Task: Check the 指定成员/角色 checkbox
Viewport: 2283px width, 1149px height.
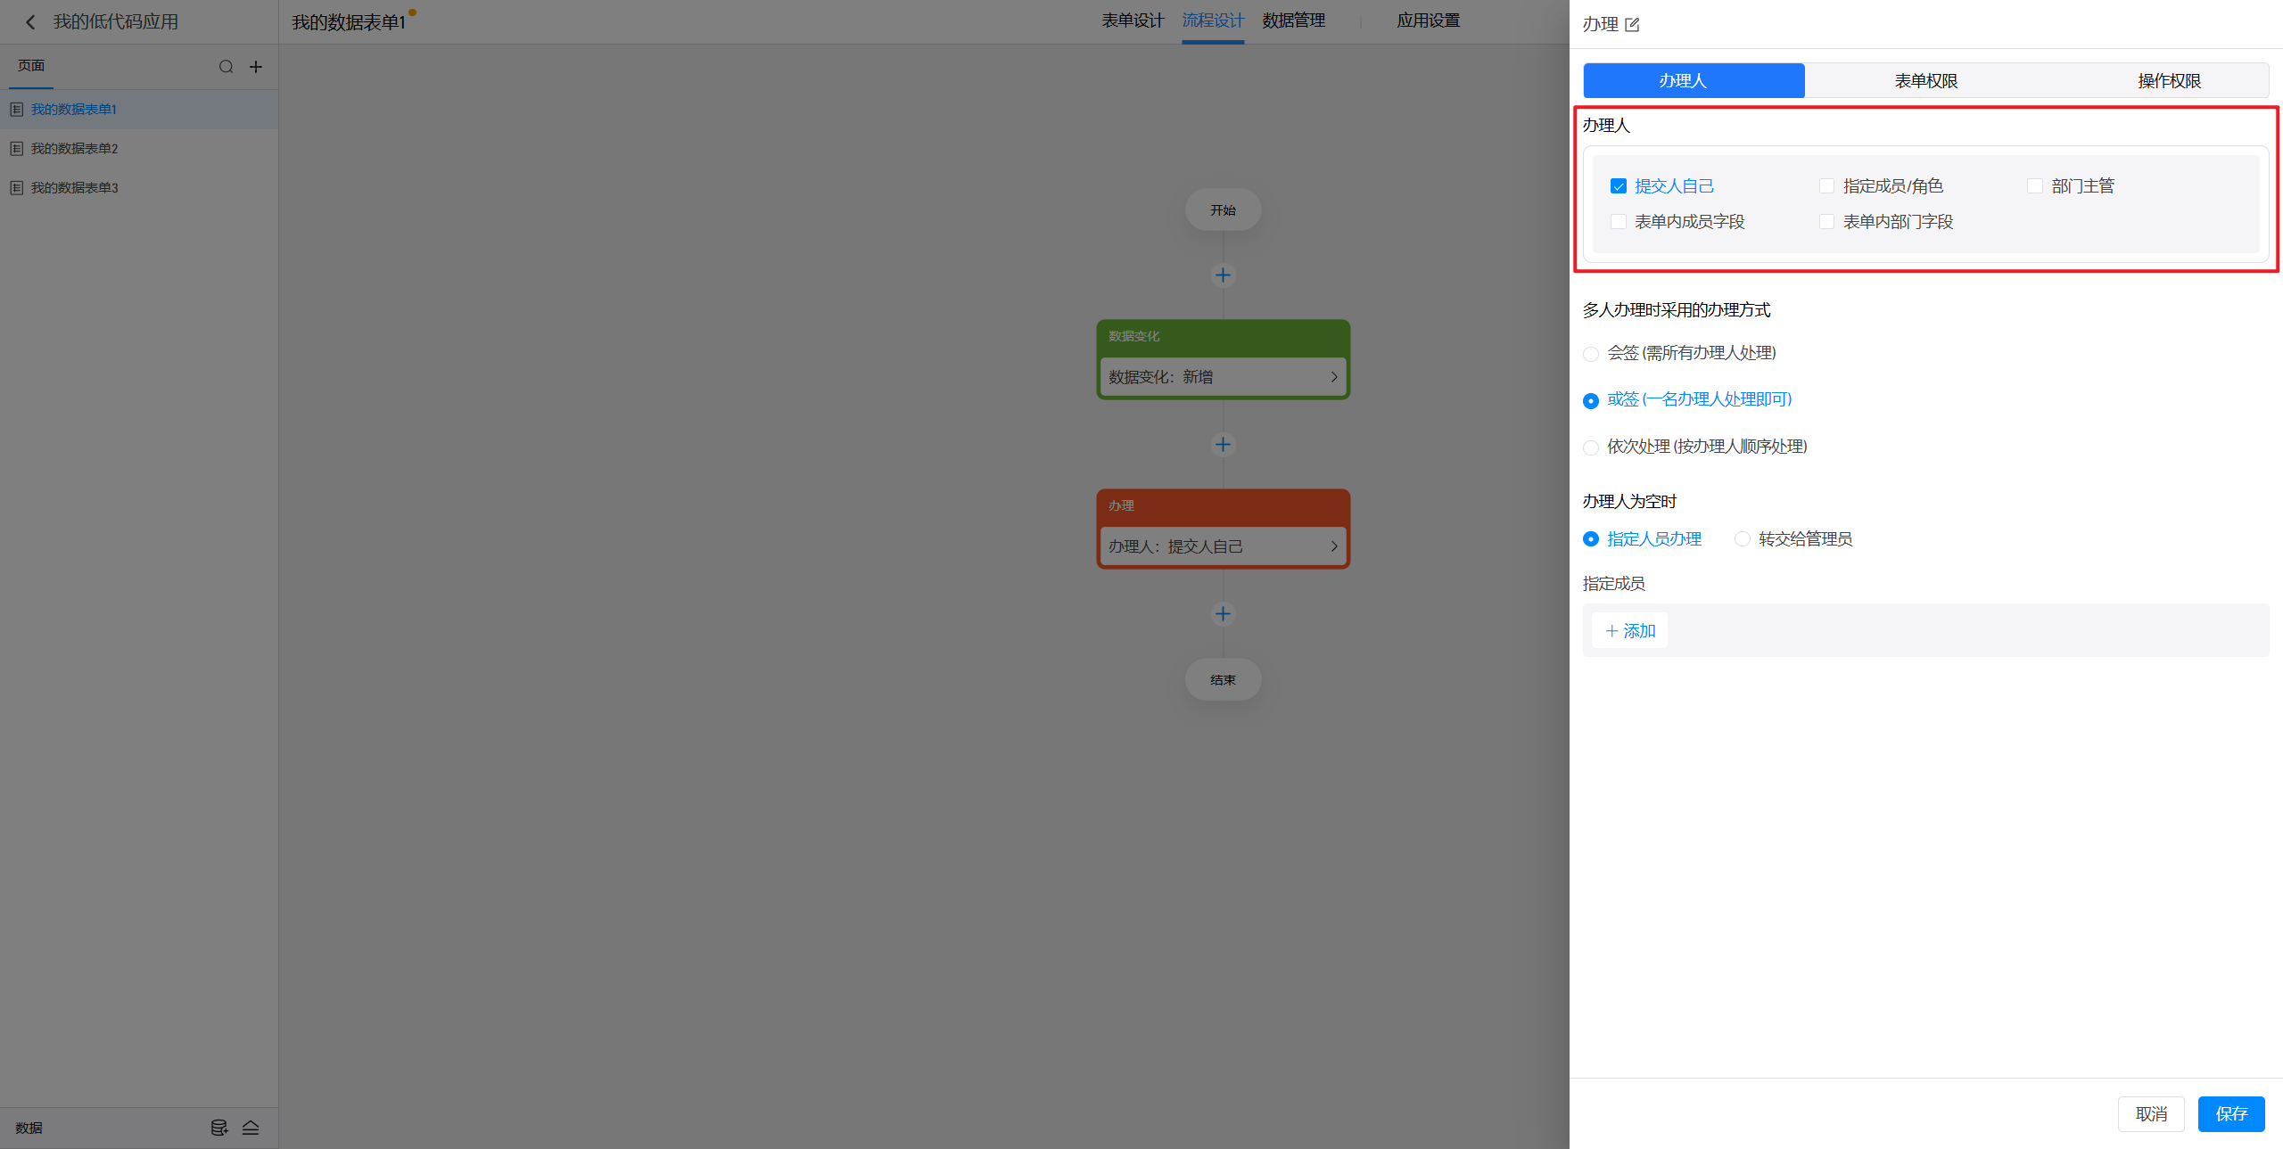Action: pos(1827,186)
